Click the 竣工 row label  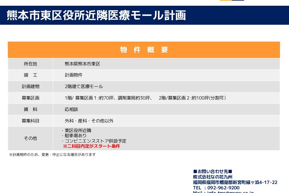tap(30, 75)
